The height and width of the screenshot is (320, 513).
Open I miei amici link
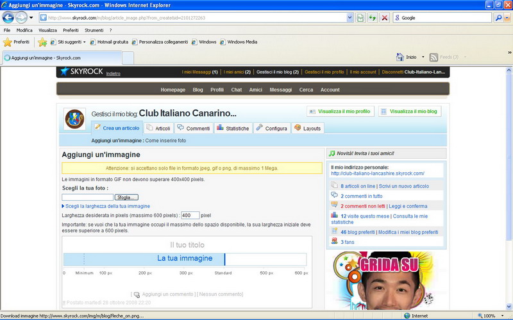tap(237, 72)
